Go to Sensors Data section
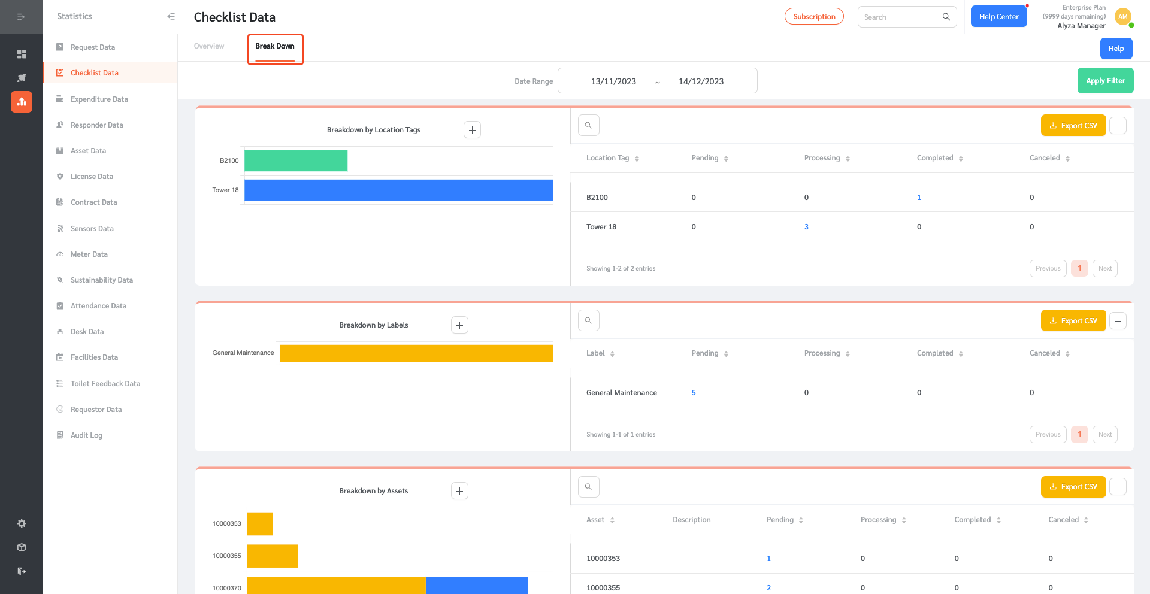Viewport: 1150px width, 594px height. 92,229
